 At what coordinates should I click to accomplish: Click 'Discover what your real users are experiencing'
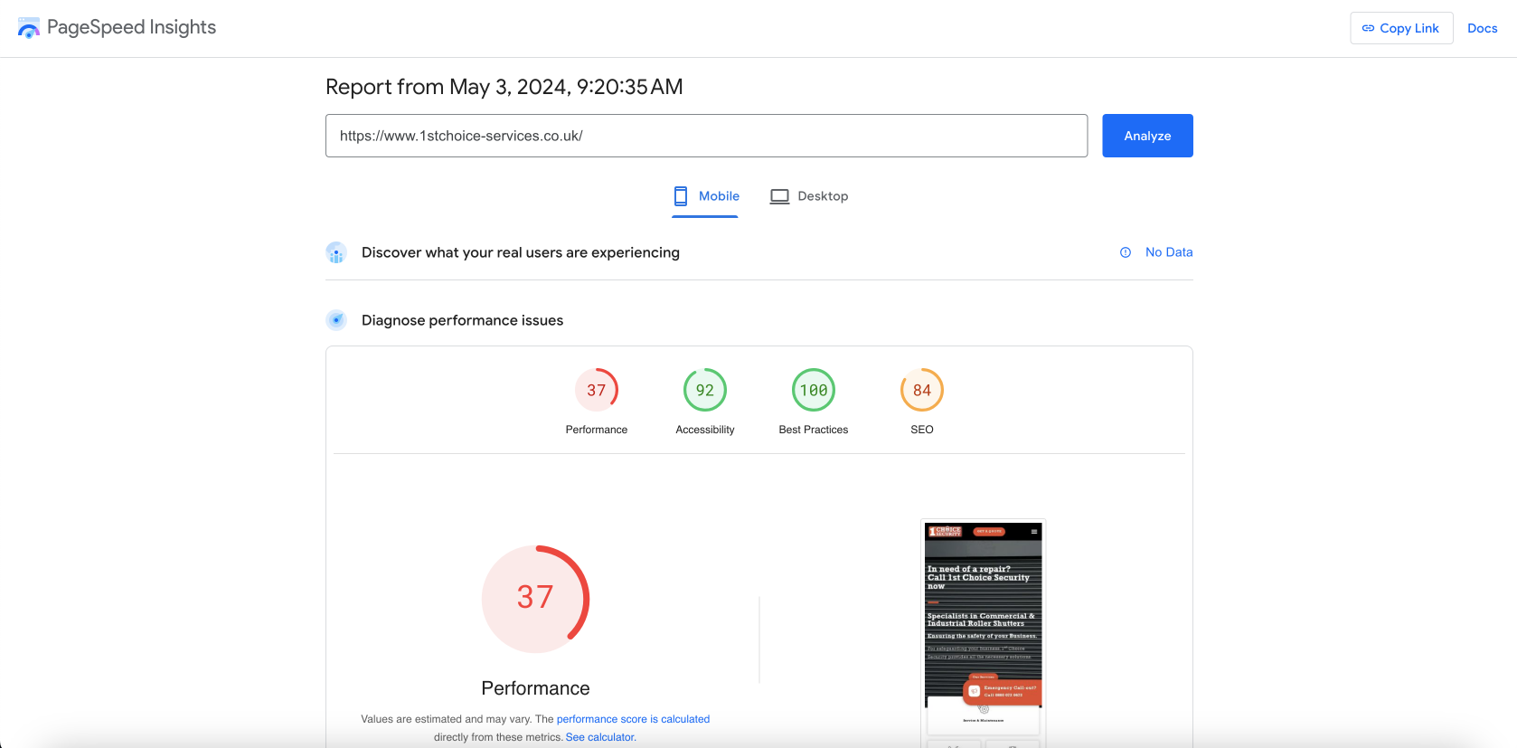[x=521, y=252]
